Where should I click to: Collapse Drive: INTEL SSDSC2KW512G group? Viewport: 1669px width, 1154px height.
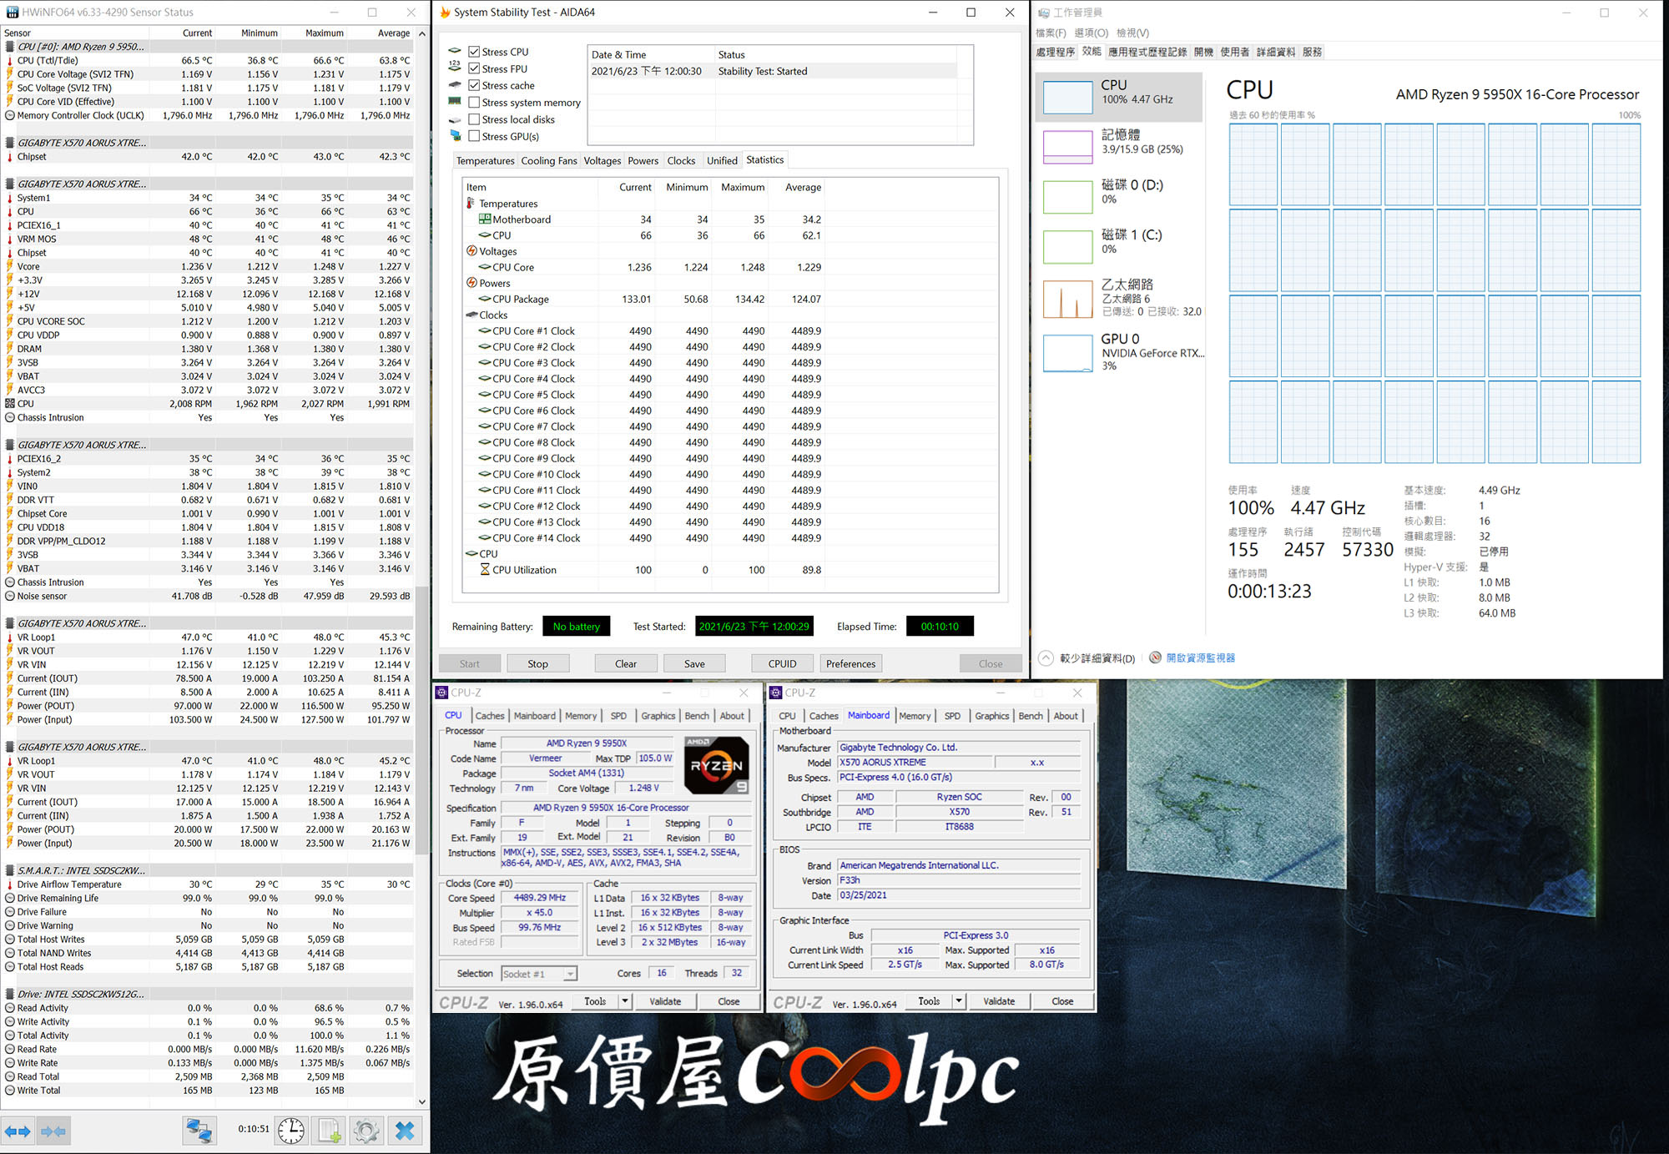[x=10, y=994]
